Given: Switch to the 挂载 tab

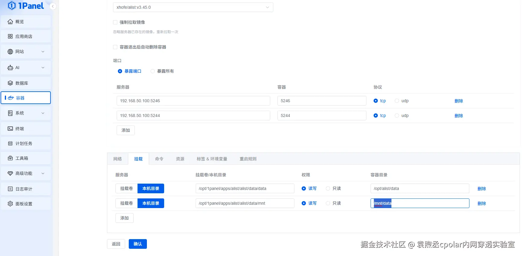Looking at the screenshot, I should click(x=138, y=159).
